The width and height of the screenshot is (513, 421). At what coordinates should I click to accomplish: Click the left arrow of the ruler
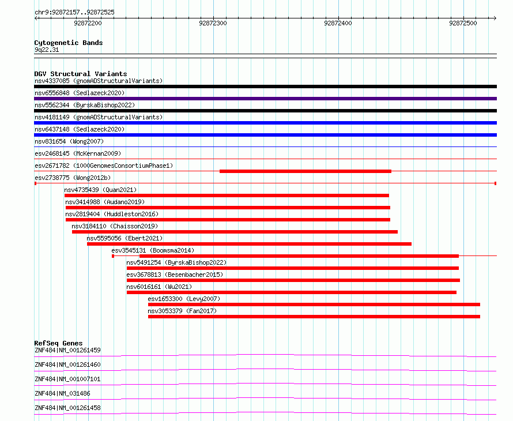(36, 18)
